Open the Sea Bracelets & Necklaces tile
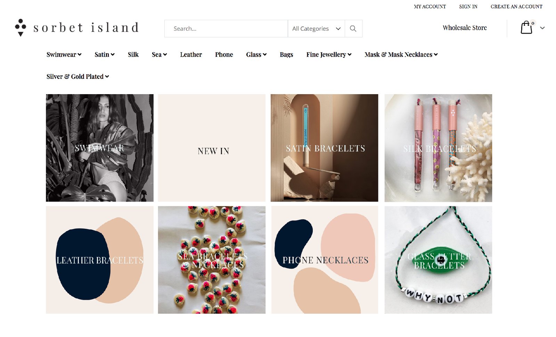The image size is (556, 337). tap(212, 260)
